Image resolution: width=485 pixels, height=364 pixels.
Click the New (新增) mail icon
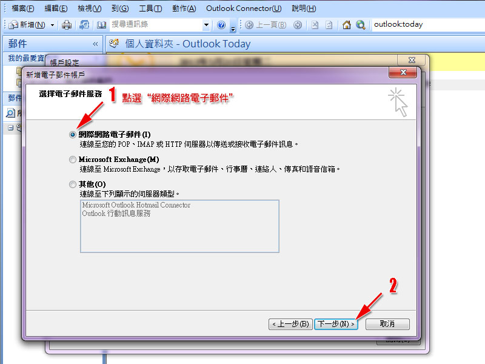point(13,25)
